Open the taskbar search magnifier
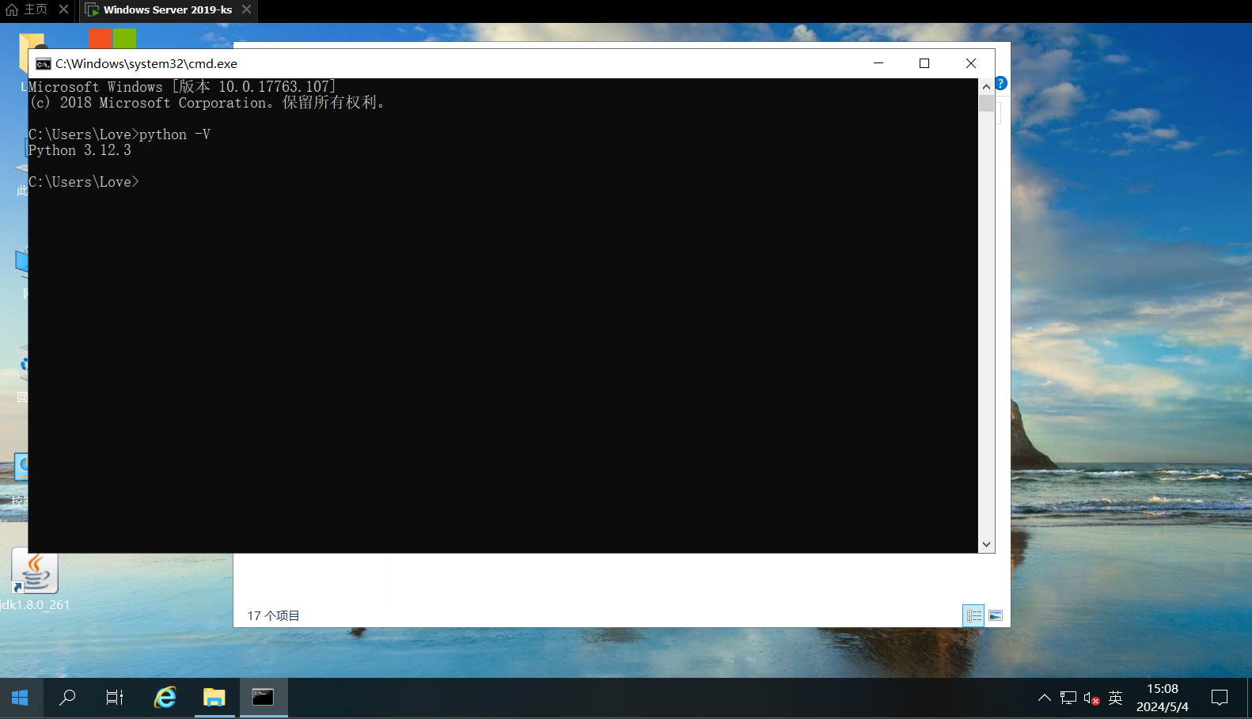Image resolution: width=1252 pixels, height=719 pixels. 67,698
